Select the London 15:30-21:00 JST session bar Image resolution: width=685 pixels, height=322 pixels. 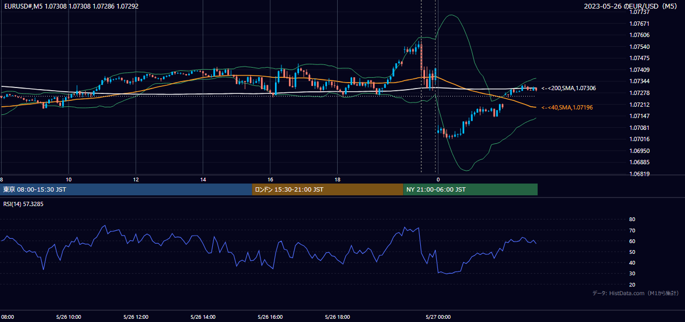pyautogui.click(x=327, y=189)
